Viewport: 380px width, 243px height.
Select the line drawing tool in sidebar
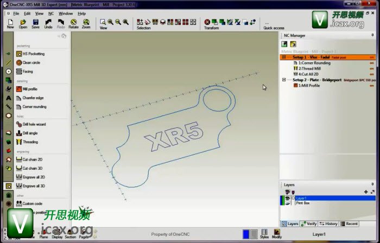[9, 63]
